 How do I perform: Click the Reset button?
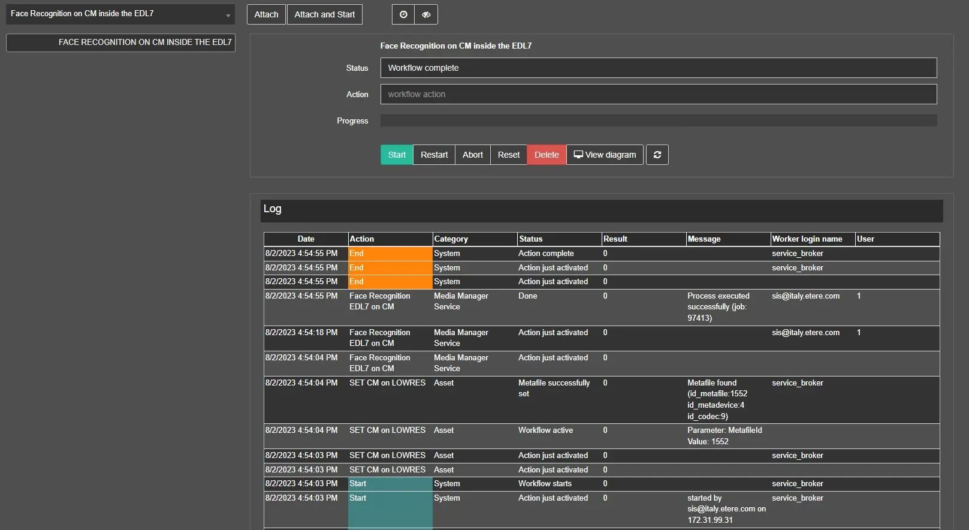(508, 155)
